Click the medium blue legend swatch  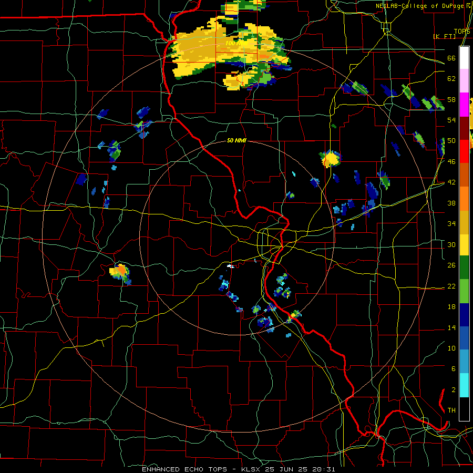(x=464, y=338)
